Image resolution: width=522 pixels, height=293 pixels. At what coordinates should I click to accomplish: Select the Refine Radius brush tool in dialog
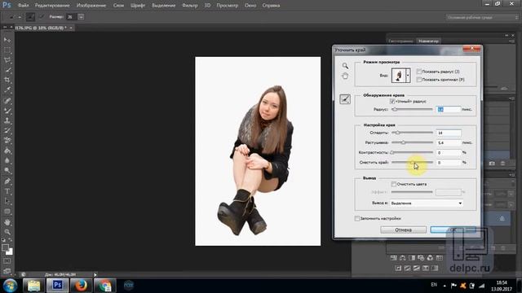point(345,99)
